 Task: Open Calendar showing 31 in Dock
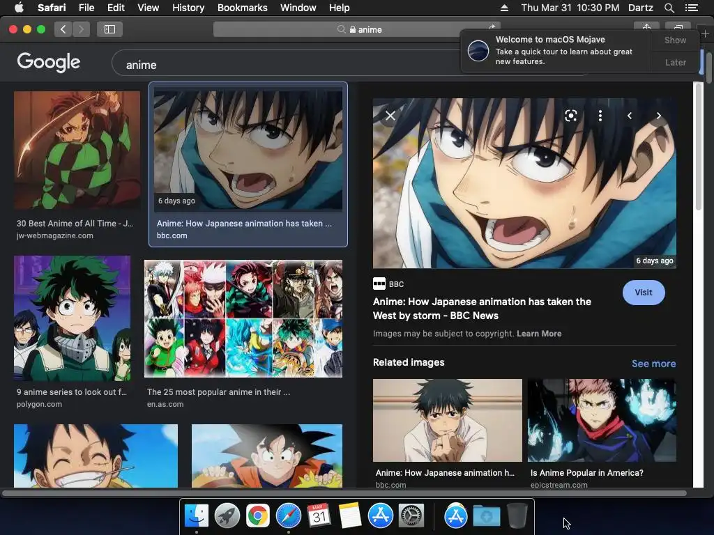point(319,515)
